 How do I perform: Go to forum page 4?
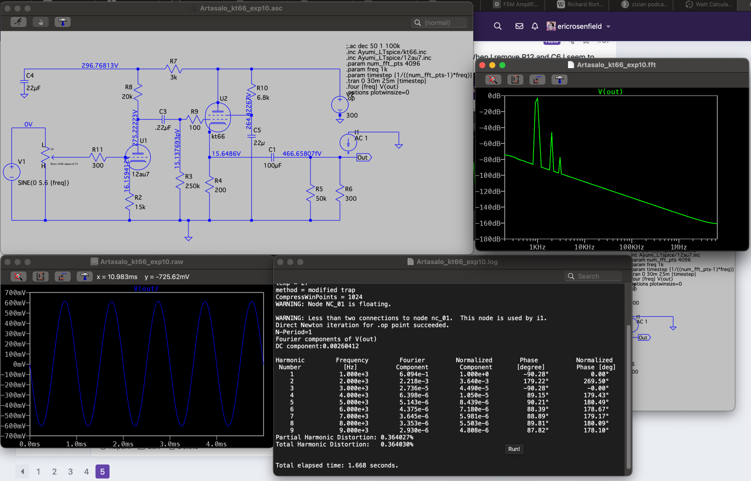coord(87,471)
